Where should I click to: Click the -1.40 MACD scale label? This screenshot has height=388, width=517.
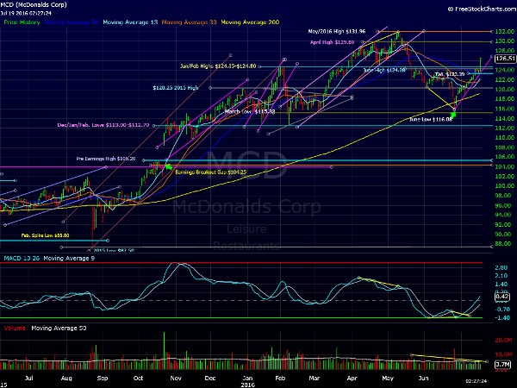(x=501, y=317)
